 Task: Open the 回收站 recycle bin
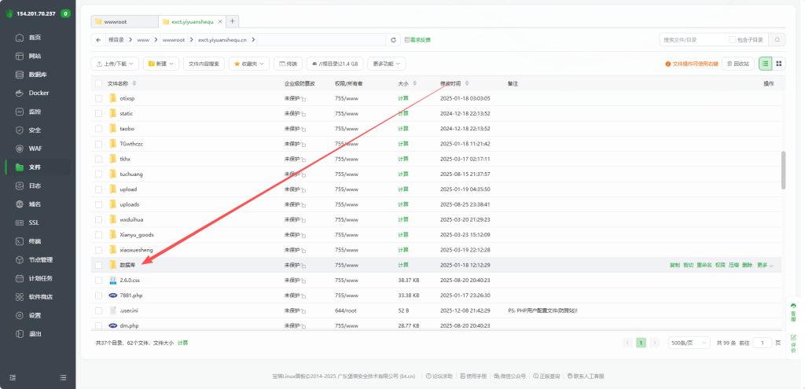pyautogui.click(x=737, y=64)
